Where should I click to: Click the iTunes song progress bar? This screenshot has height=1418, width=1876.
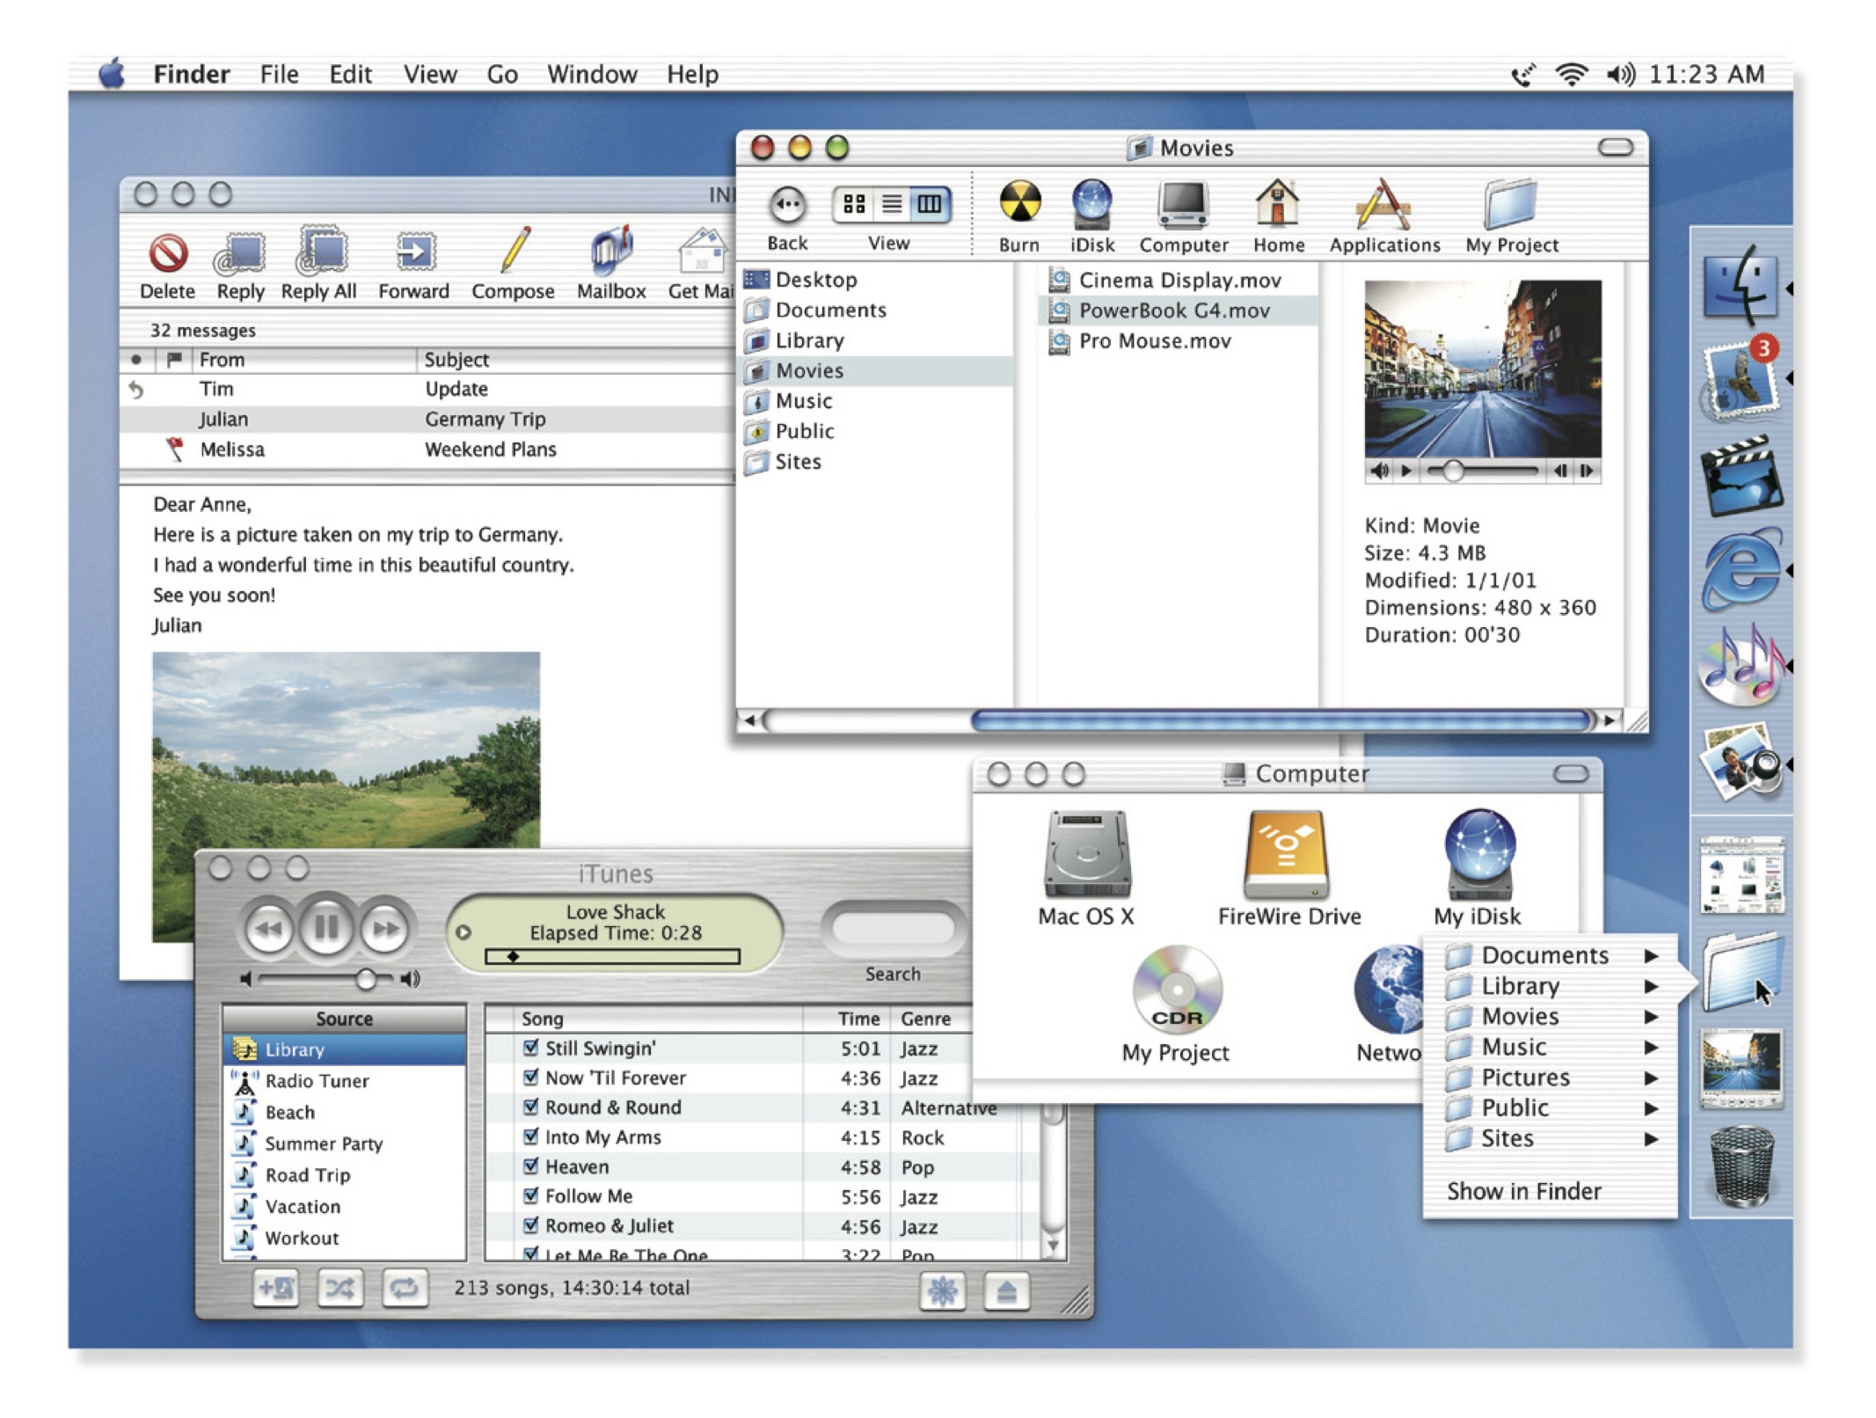point(612,956)
